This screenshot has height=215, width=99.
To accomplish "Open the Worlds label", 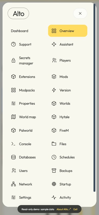I will tap(65, 103).
